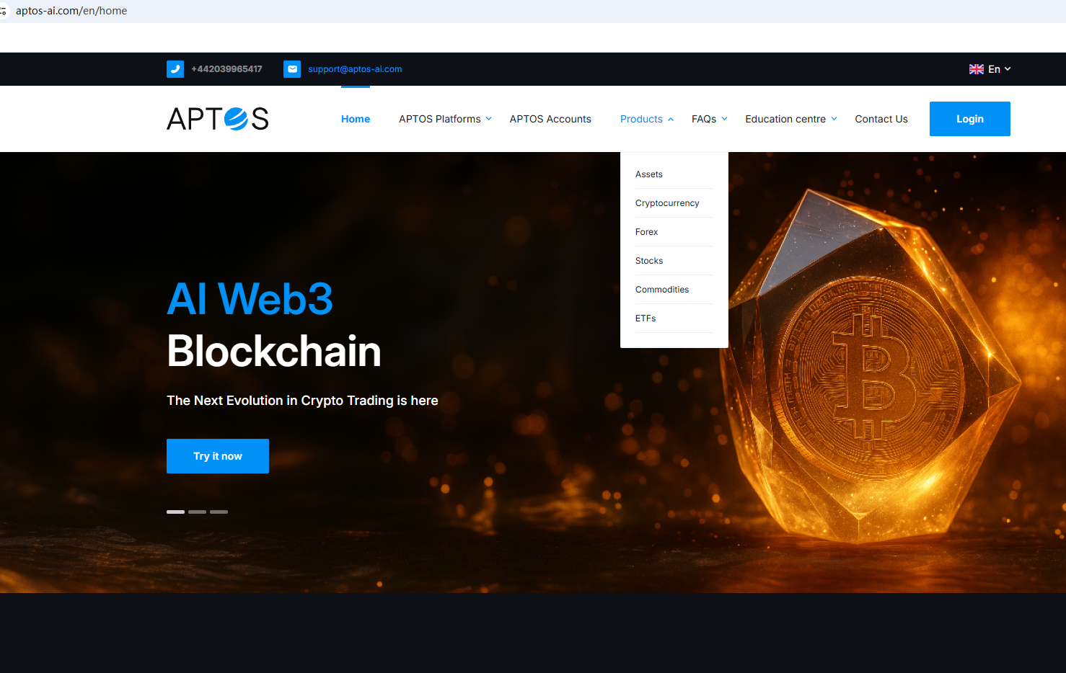This screenshot has height=673, width=1066.
Task: Select the third hero slide indicator
Action: (219, 512)
